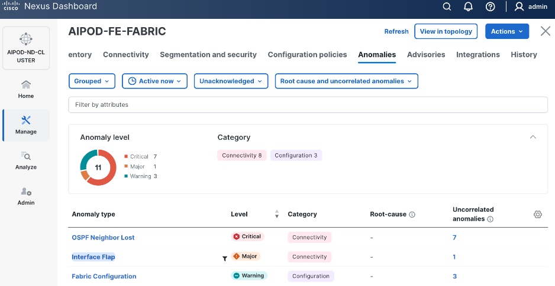Open the OSPF Neighbor Lost anomaly link
This screenshot has height=286, width=555.
click(103, 238)
